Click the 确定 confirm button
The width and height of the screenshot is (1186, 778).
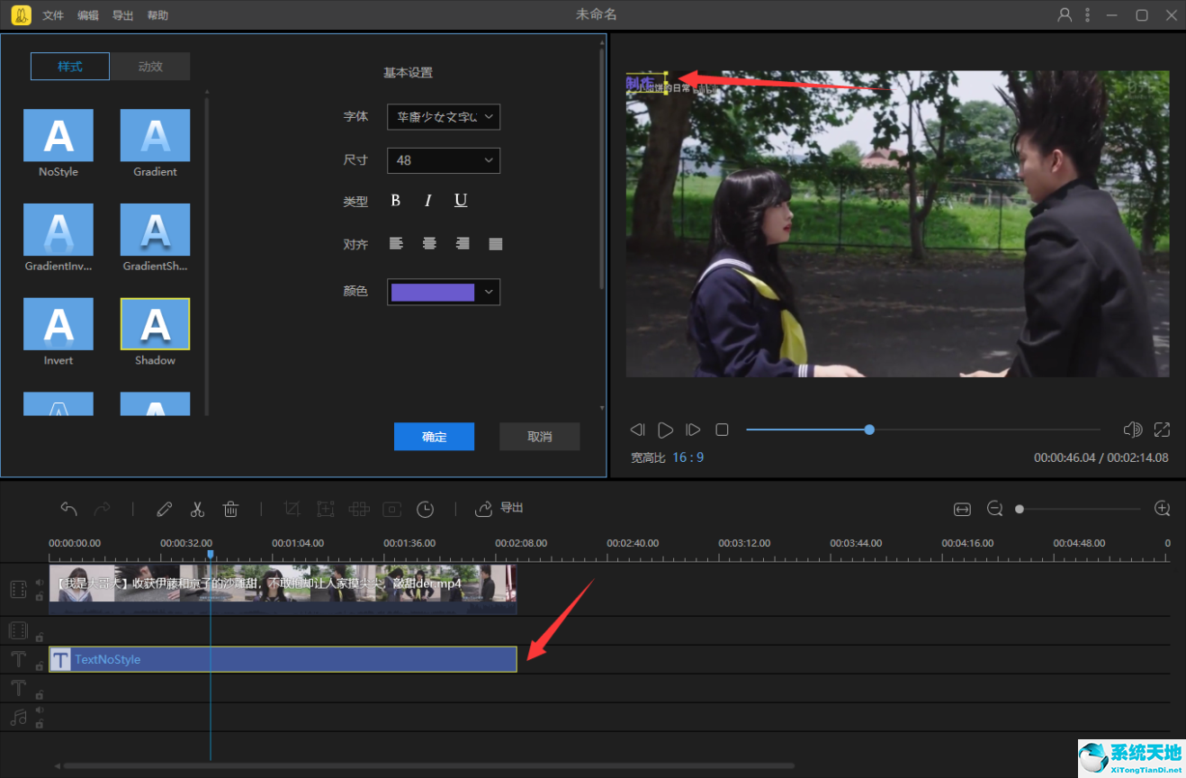pos(434,437)
